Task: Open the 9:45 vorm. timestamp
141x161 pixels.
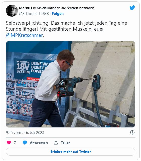Action: pos(14,133)
